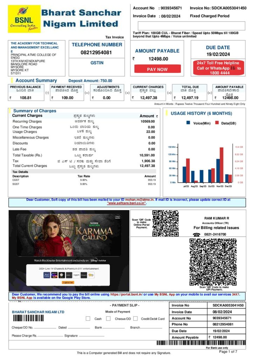Screen dimensions: 253x359
Task: Open the www.selfcare.bsnl.co.in link
Action: click(x=127, y=203)
